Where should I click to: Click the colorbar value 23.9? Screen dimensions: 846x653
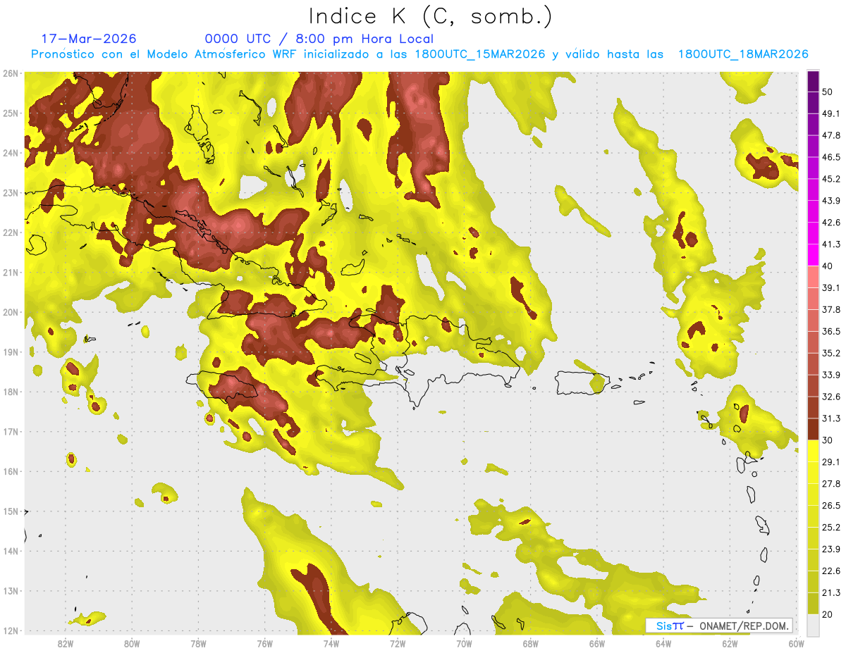[831, 549]
